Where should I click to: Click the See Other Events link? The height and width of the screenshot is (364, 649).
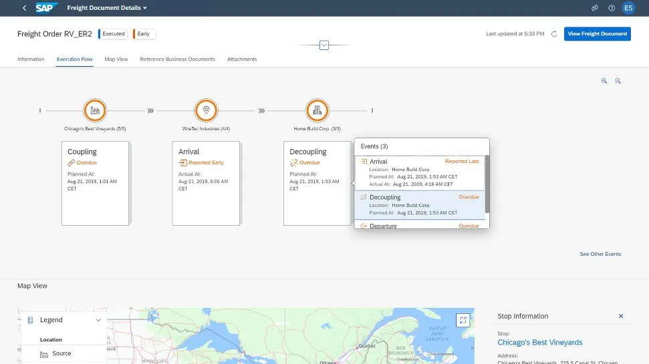[x=600, y=254]
